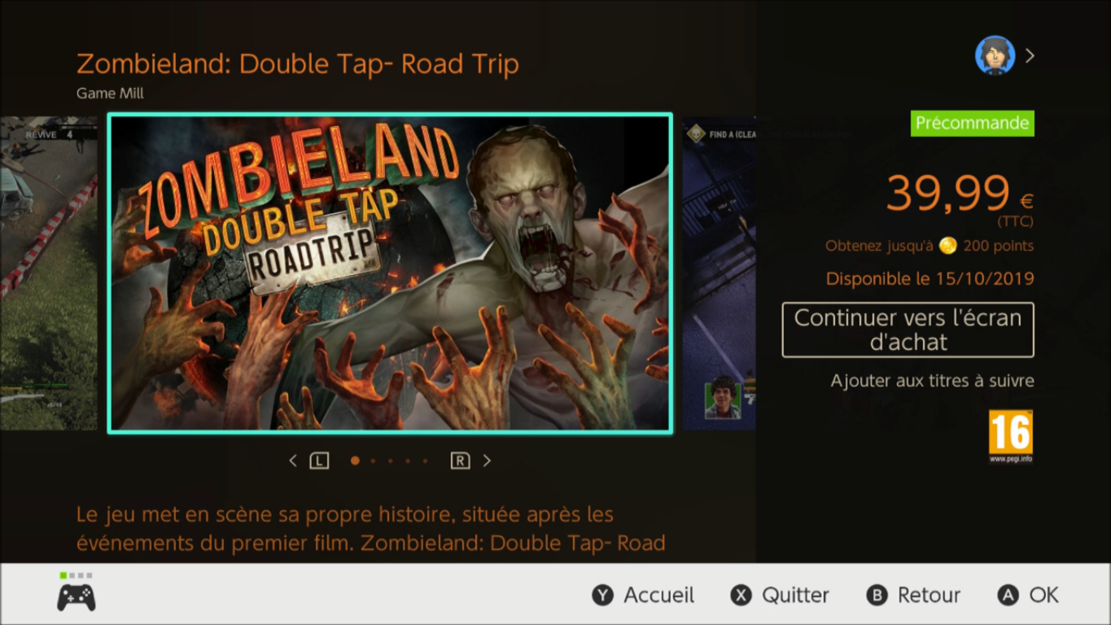Click the L shoulder button icon
The width and height of the screenshot is (1111, 625).
(319, 461)
